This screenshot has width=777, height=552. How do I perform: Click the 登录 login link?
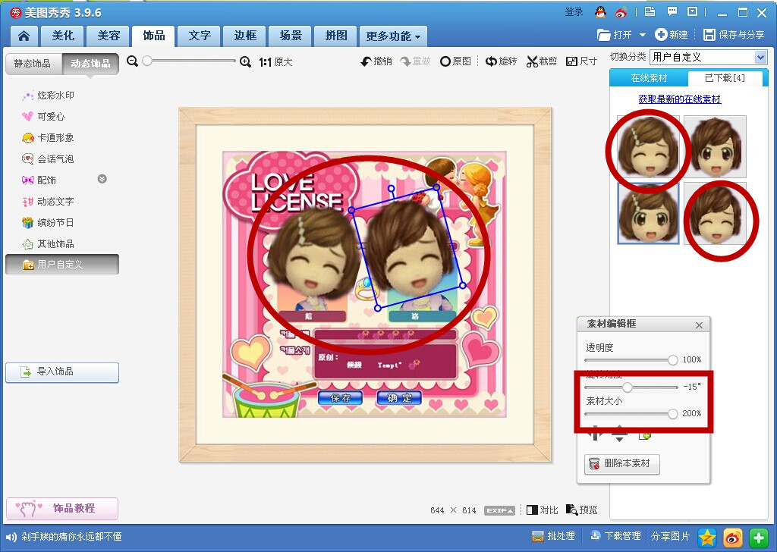pyautogui.click(x=574, y=12)
